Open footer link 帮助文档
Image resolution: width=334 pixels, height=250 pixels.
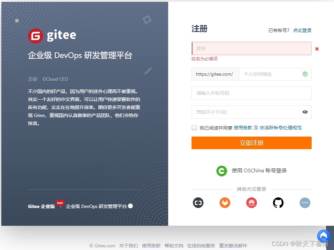174,246
